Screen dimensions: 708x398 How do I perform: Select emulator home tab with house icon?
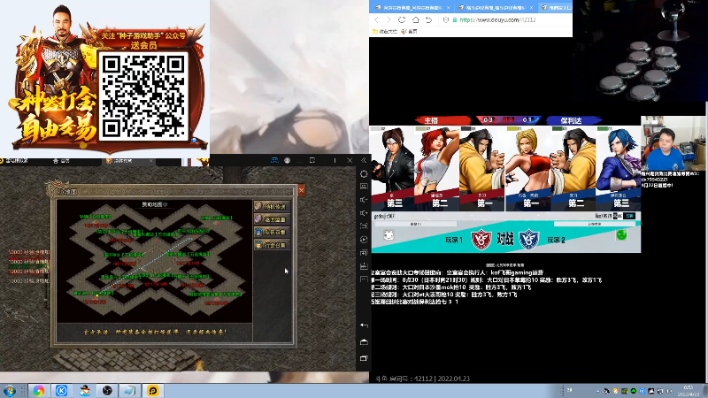coord(61,161)
